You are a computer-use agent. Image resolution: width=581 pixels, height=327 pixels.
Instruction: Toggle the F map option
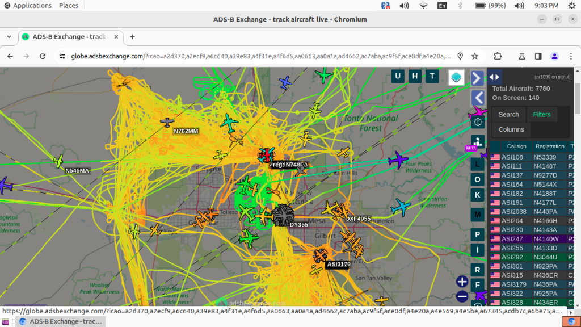tap(477, 285)
